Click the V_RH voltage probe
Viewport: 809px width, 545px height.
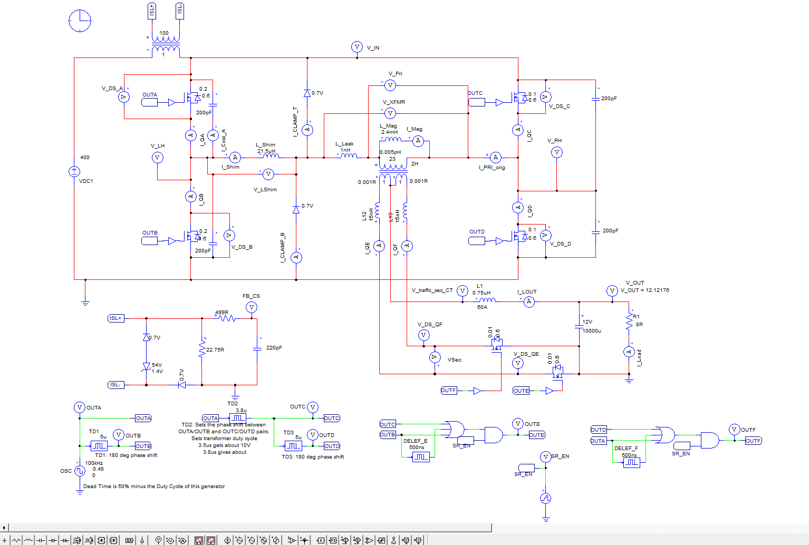click(x=557, y=152)
